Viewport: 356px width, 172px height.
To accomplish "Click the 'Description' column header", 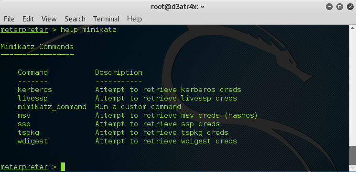I will (x=119, y=72).
